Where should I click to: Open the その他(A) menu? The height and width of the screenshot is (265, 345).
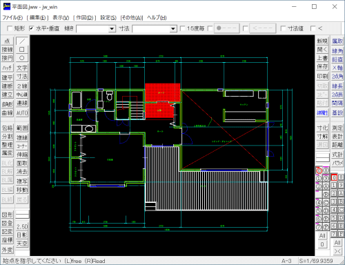(132, 18)
